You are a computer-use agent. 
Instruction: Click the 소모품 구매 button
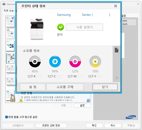[65, 87]
